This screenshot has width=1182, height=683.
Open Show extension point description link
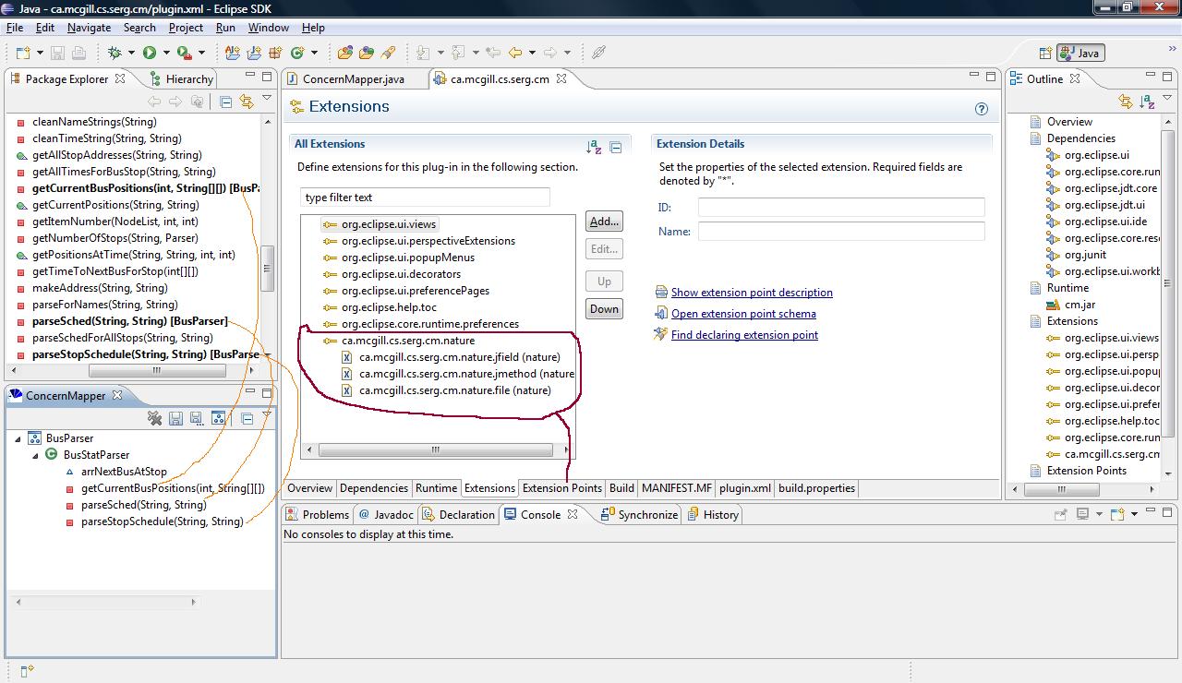pyautogui.click(x=752, y=293)
